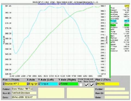Tick the Show Ave. checkbox
The image size is (131, 101).
coord(81,85)
